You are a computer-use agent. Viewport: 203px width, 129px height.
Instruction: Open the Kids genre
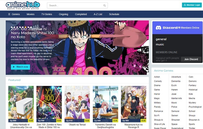[191, 94]
